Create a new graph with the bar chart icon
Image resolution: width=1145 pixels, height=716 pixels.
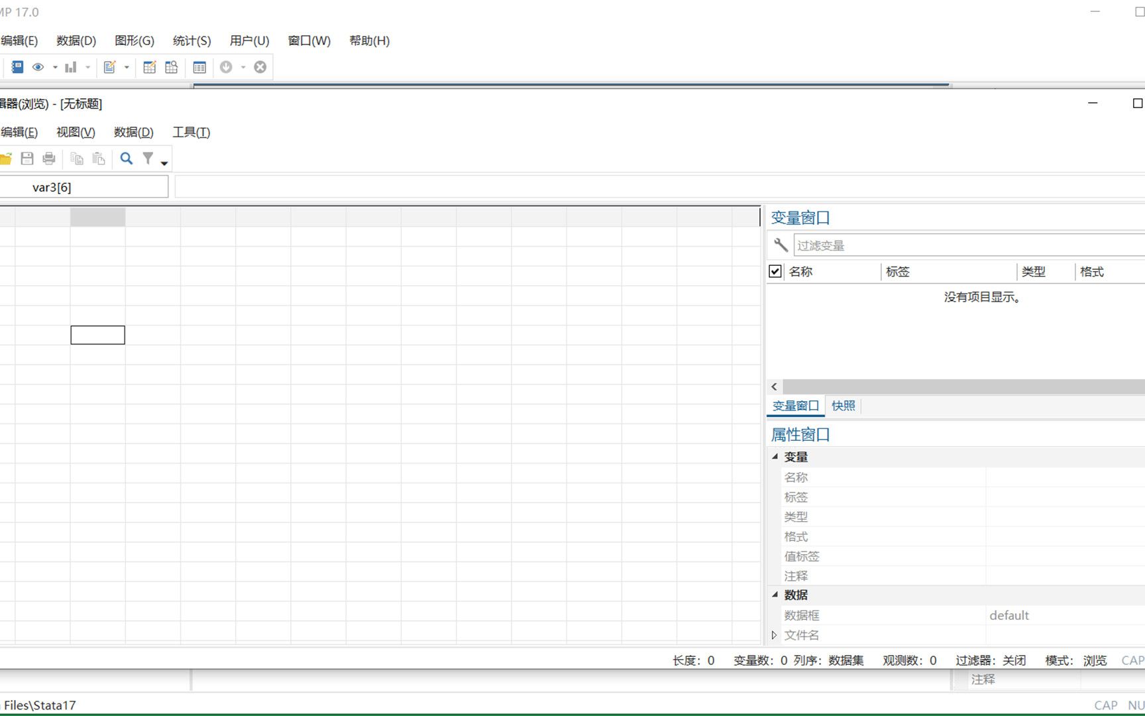[71, 66]
